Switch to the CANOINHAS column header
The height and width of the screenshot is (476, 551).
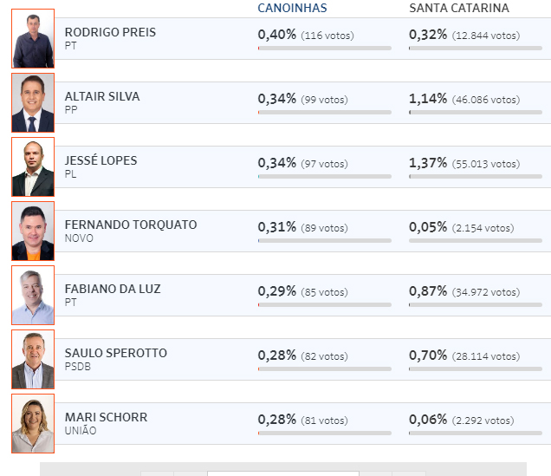pyautogui.click(x=292, y=8)
